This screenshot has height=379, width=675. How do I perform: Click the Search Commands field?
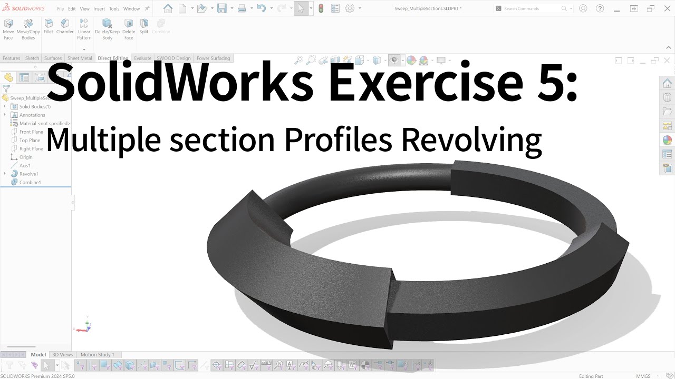[x=534, y=8]
